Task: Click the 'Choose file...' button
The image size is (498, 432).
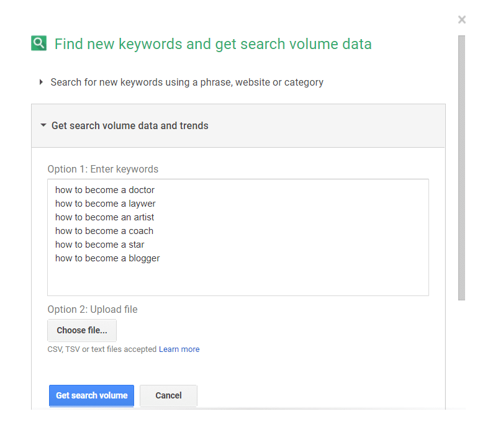Action: pos(81,330)
